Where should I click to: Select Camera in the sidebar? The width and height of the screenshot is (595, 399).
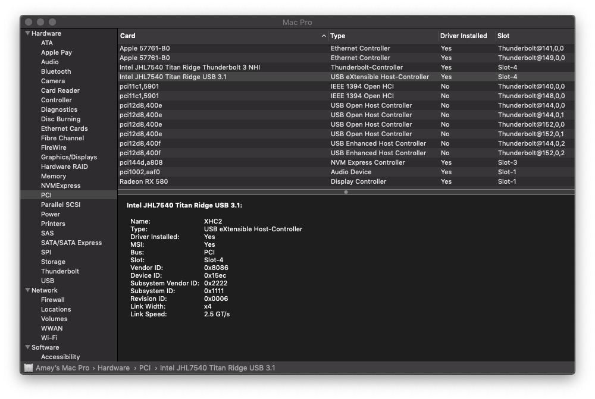click(x=53, y=81)
